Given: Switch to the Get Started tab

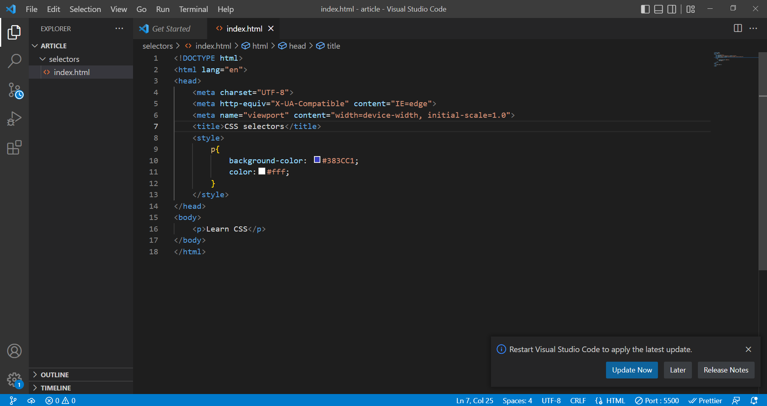Looking at the screenshot, I should [171, 28].
